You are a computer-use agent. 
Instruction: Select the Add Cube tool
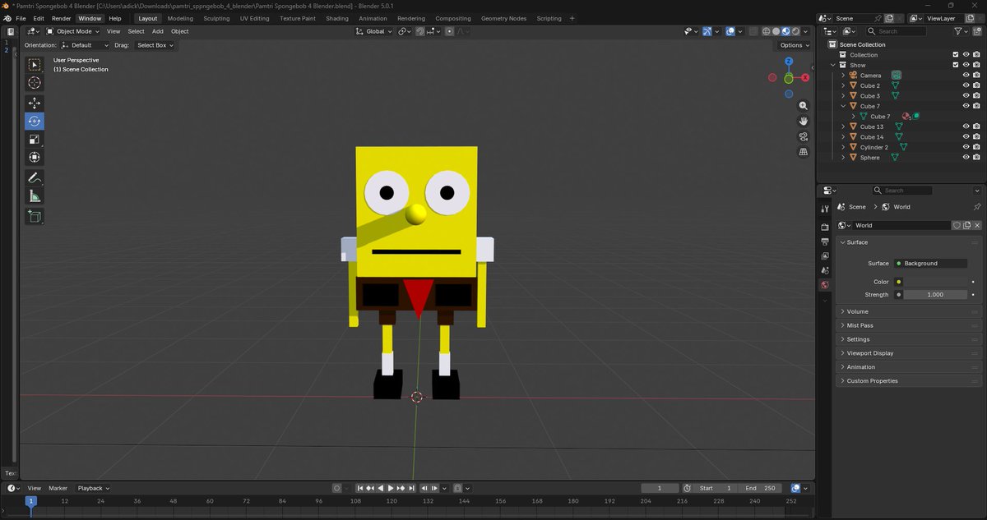click(35, 216)
